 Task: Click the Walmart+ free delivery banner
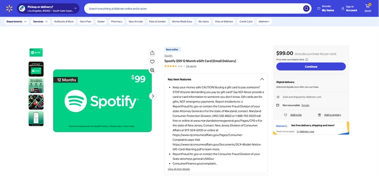[311, 128]
